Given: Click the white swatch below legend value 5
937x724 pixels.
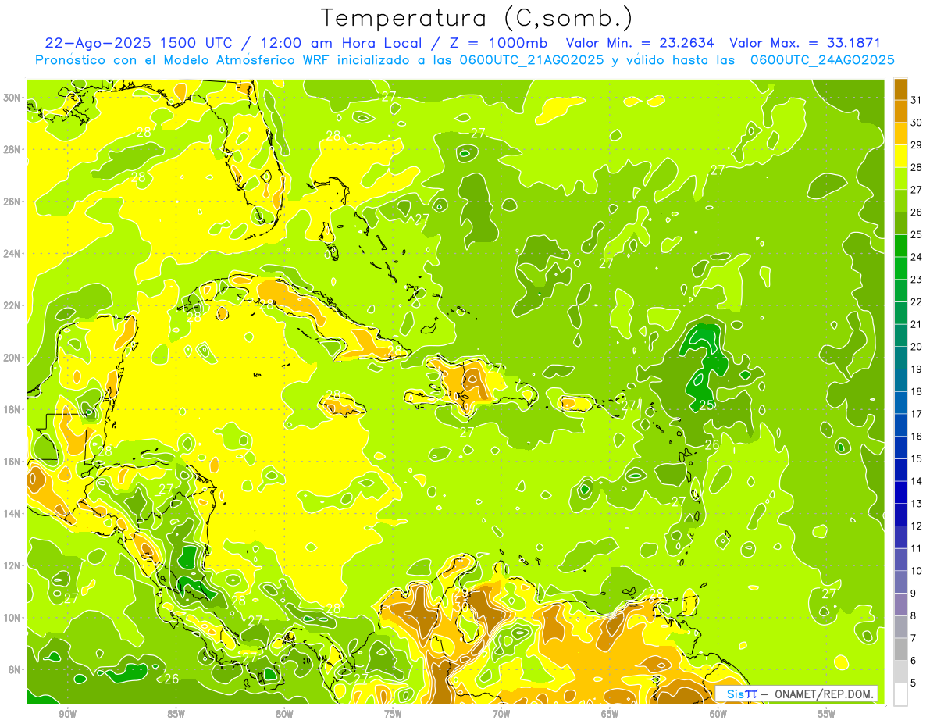Looking at the screenshot, I should pos(900,694).
